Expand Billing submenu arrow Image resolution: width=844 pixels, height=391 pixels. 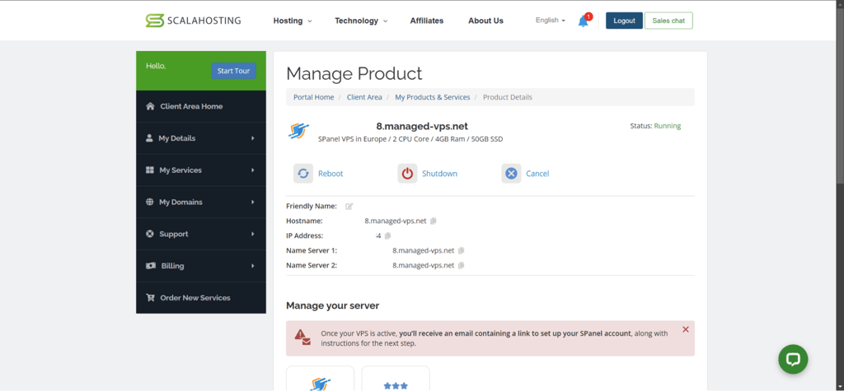252,266
